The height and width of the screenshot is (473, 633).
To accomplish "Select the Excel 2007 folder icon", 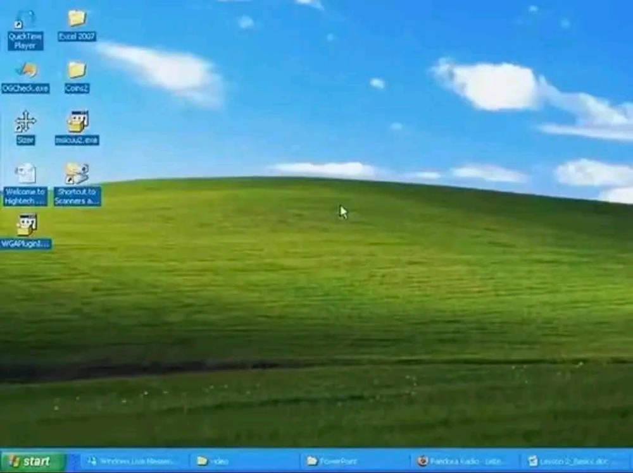I will [x=77, y=18].
